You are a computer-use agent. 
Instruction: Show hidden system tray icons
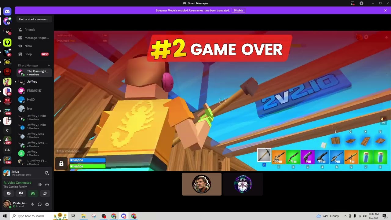click(345, 216)
